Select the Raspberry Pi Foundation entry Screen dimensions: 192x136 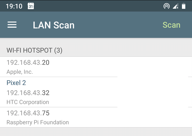[x=38, y=122]
